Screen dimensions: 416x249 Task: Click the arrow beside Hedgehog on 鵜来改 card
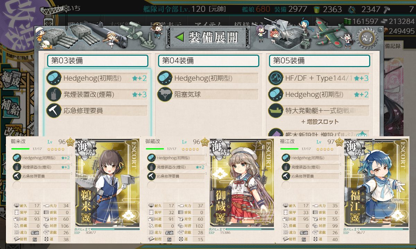tap(71, 155)
